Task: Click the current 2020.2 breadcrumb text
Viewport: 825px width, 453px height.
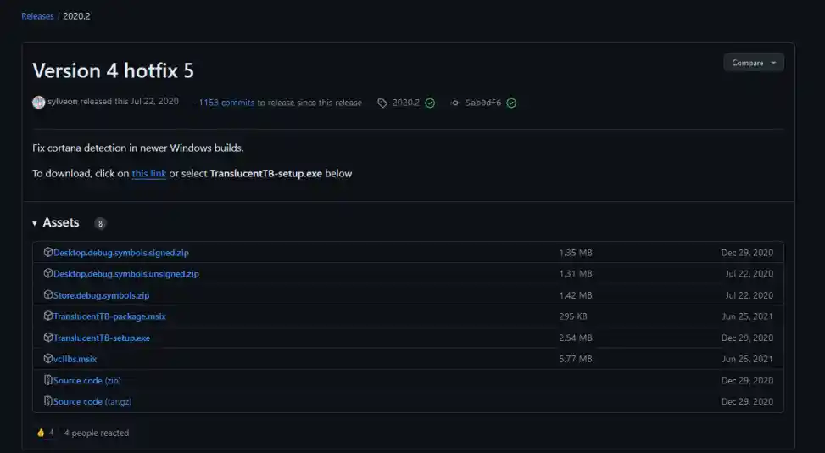Action: click(76, 16)
